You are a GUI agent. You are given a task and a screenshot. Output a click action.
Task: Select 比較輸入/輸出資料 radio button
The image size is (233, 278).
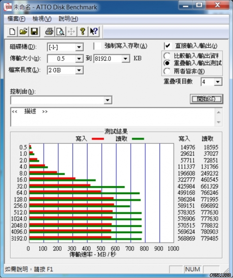coord(167,56)
